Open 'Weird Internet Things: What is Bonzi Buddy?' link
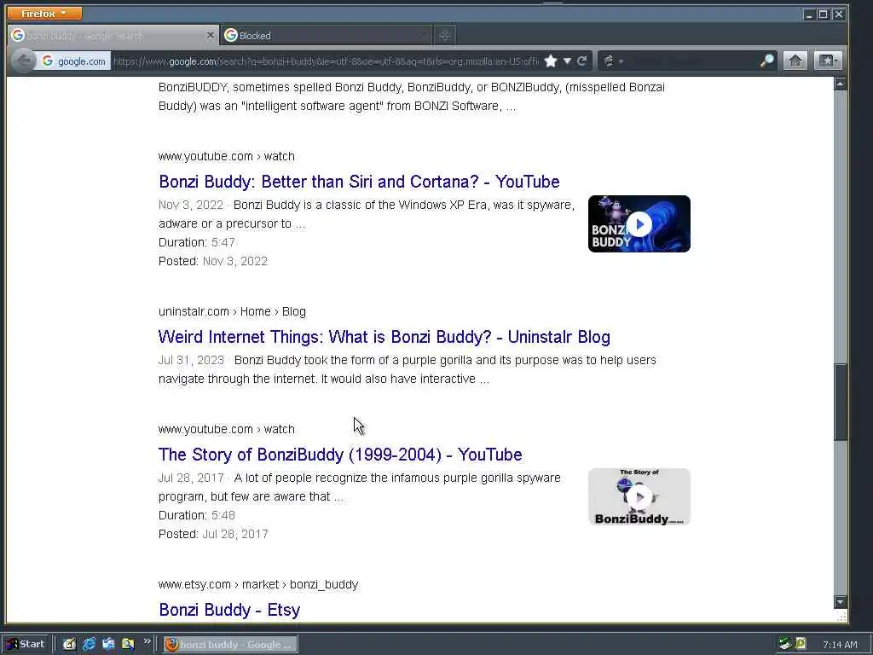This screenshot has width=873, height=655. point(384,337)
